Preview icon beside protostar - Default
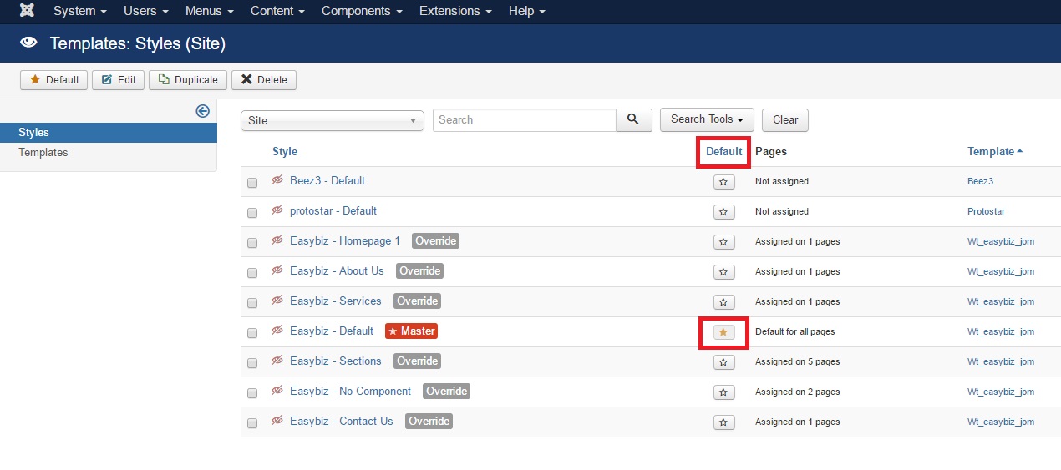Screen dimensions: 1061x470 click(277, 210)
